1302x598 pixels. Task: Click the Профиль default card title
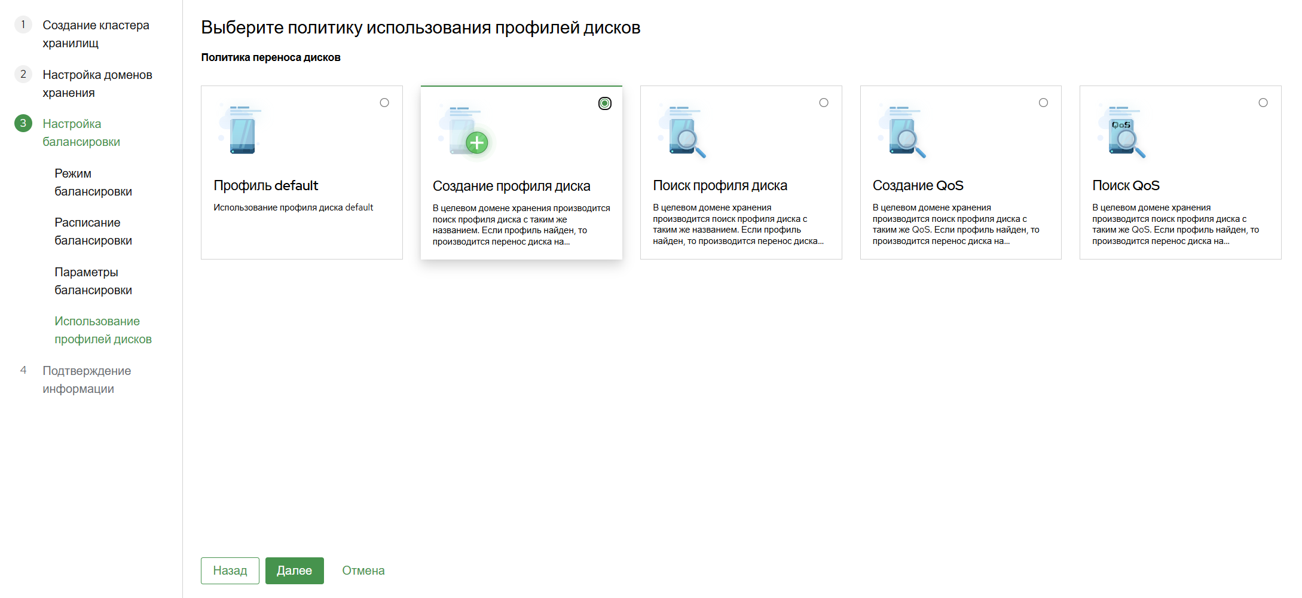[x=266, y=185]
